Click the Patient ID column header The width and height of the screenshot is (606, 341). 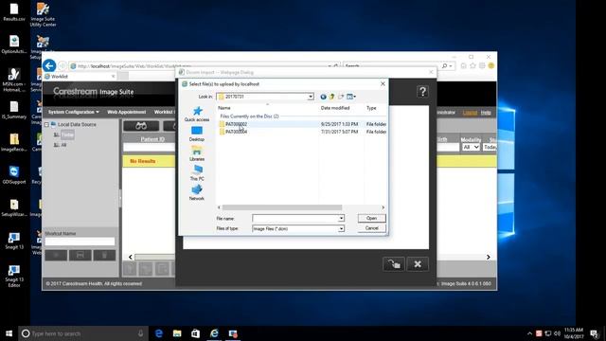tap(152, 139)
